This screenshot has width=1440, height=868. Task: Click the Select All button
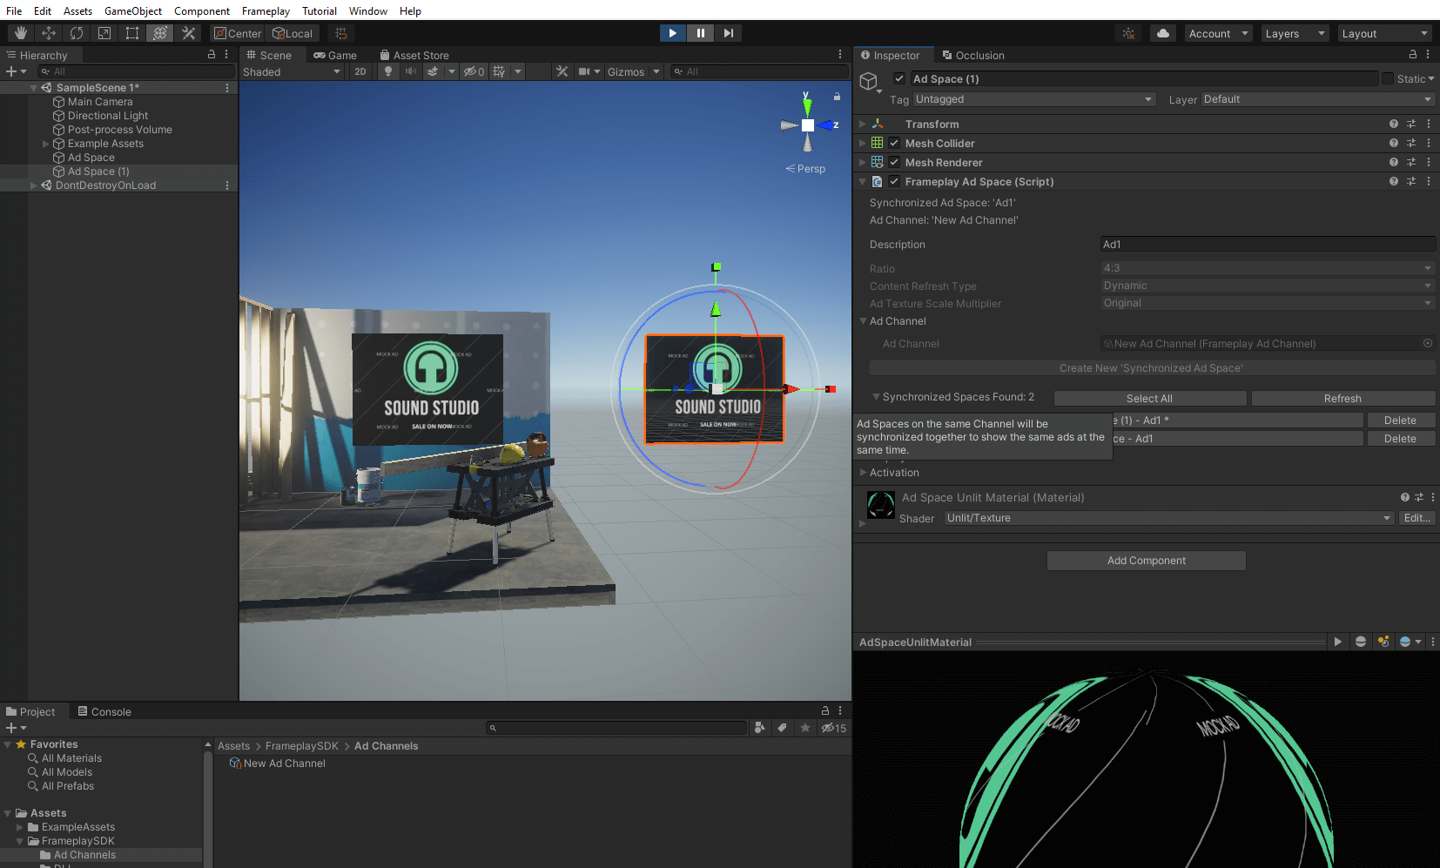[1149, 398]
